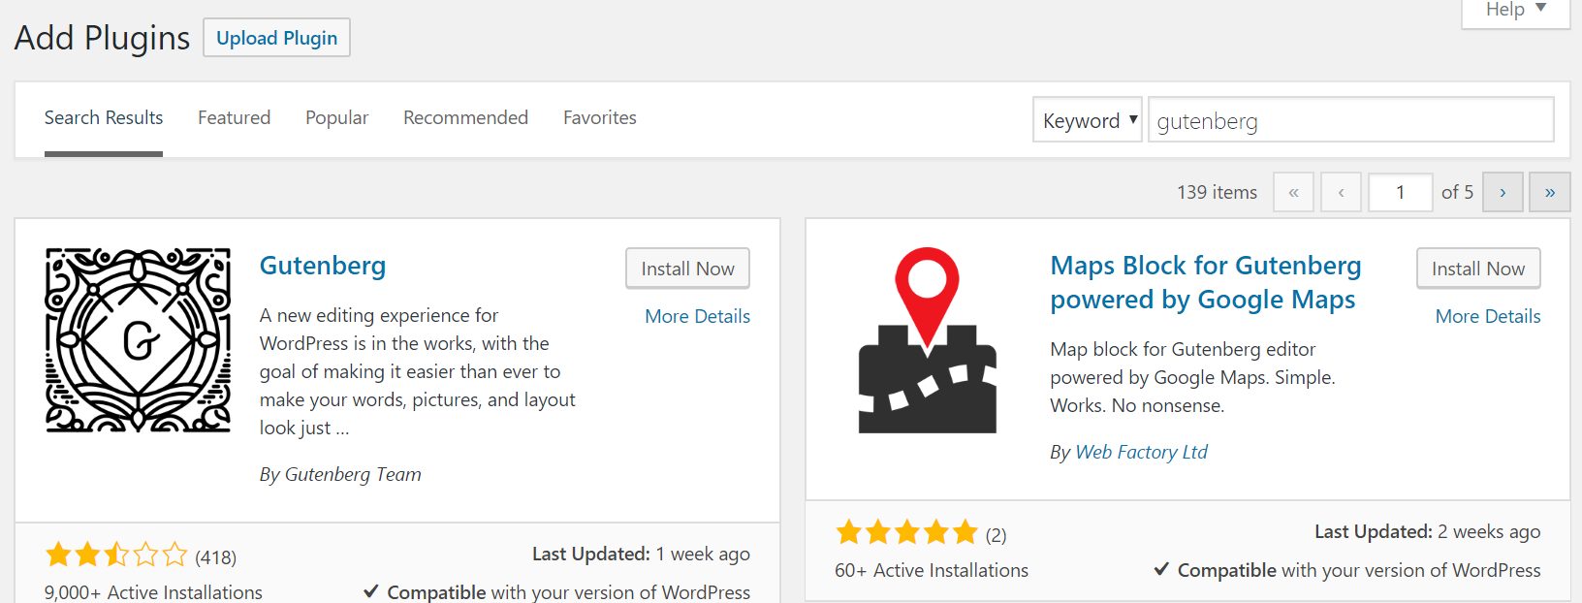Image resolution: width=1582 pixels, height=603 pixels.
Task: Open the Gutenberg plugin title link
Action: tap(323, 266)
